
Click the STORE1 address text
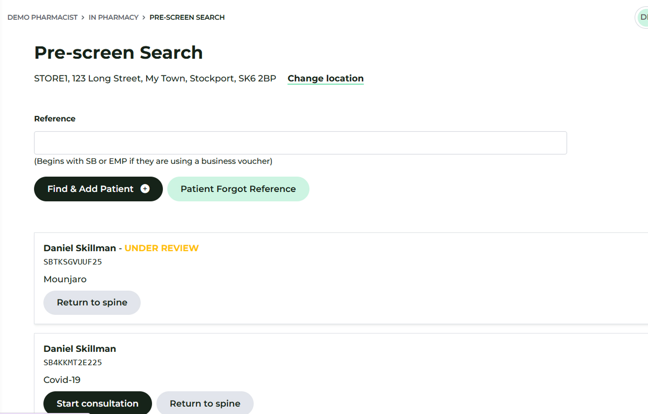click(x=155, y=78)
